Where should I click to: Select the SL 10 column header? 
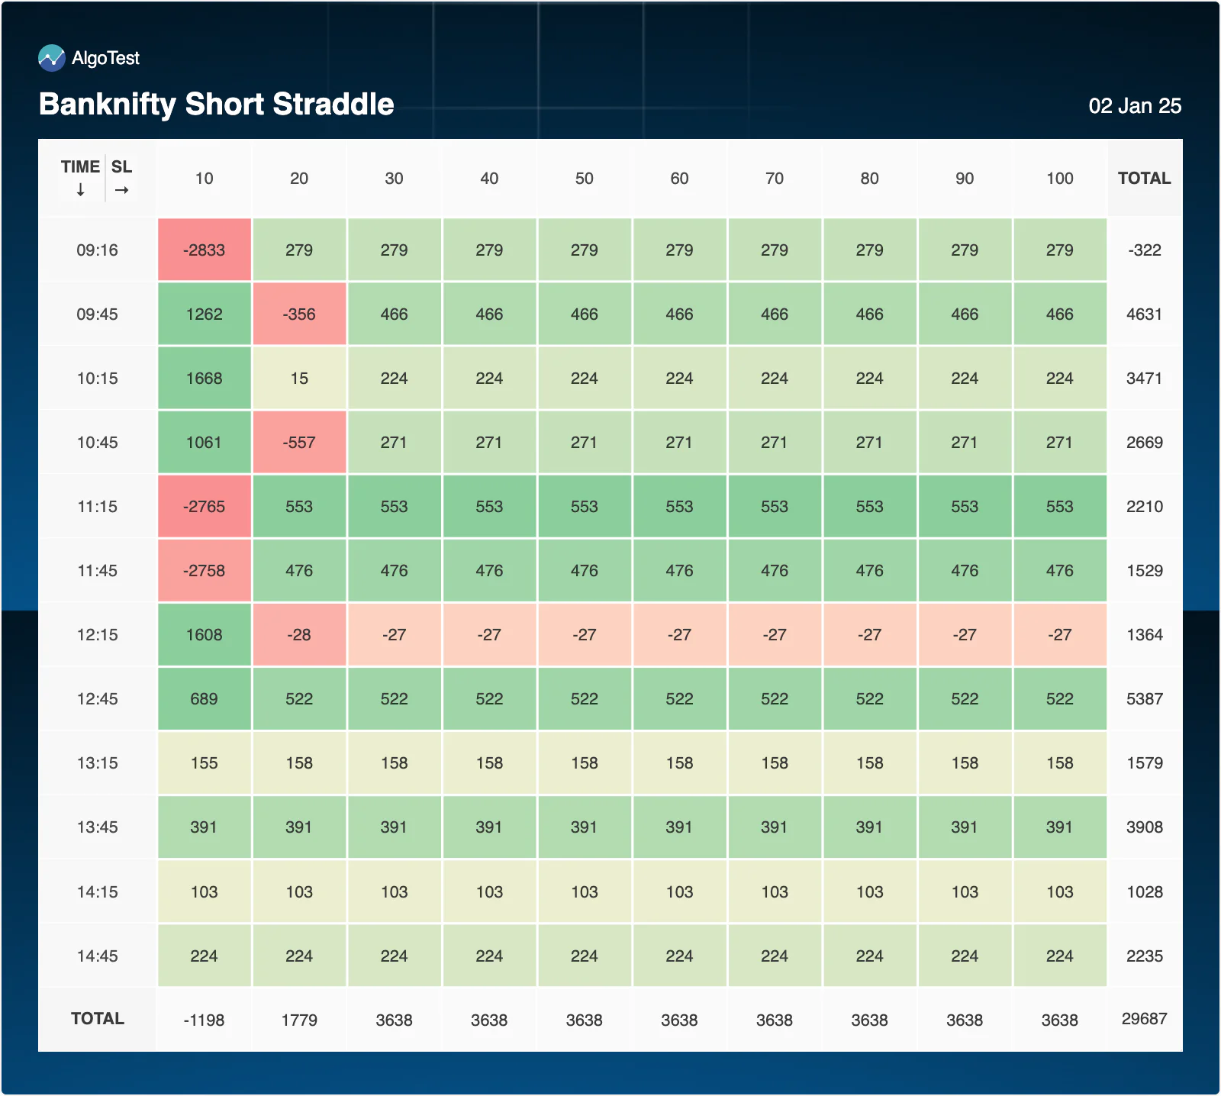(204, 178)
